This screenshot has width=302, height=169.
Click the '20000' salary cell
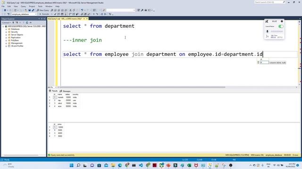click(68, 100)
